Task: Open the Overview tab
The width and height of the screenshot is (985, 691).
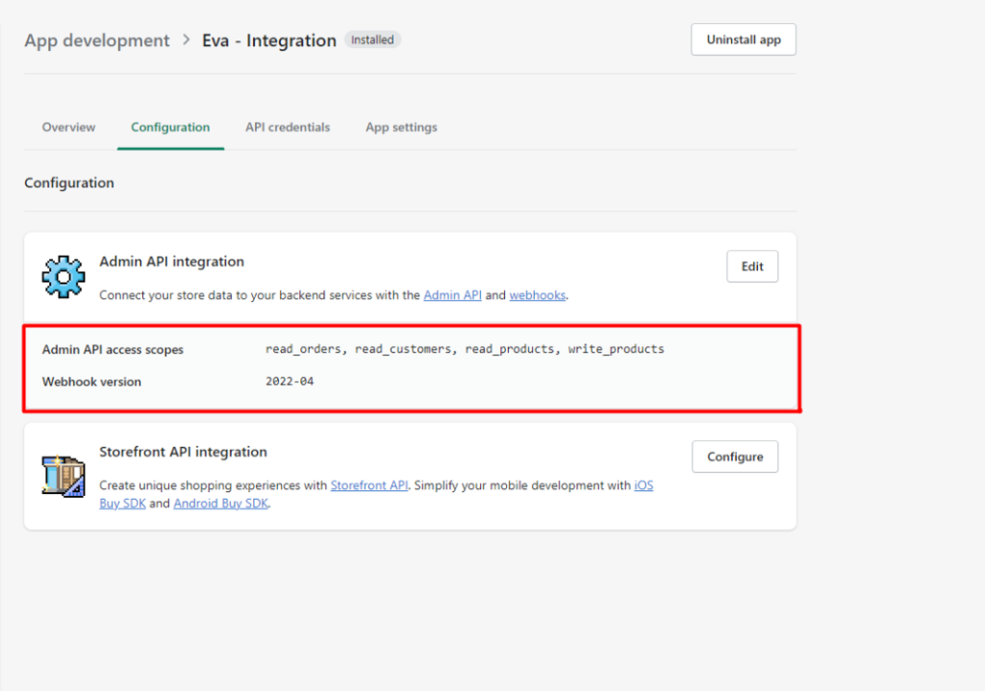Action: pos(68,128)
